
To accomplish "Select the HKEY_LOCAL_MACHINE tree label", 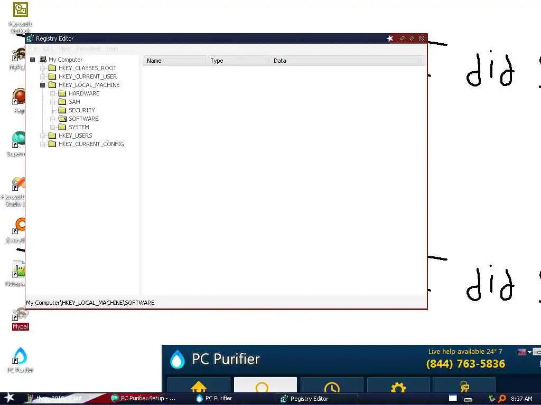I will coord(89,85).
